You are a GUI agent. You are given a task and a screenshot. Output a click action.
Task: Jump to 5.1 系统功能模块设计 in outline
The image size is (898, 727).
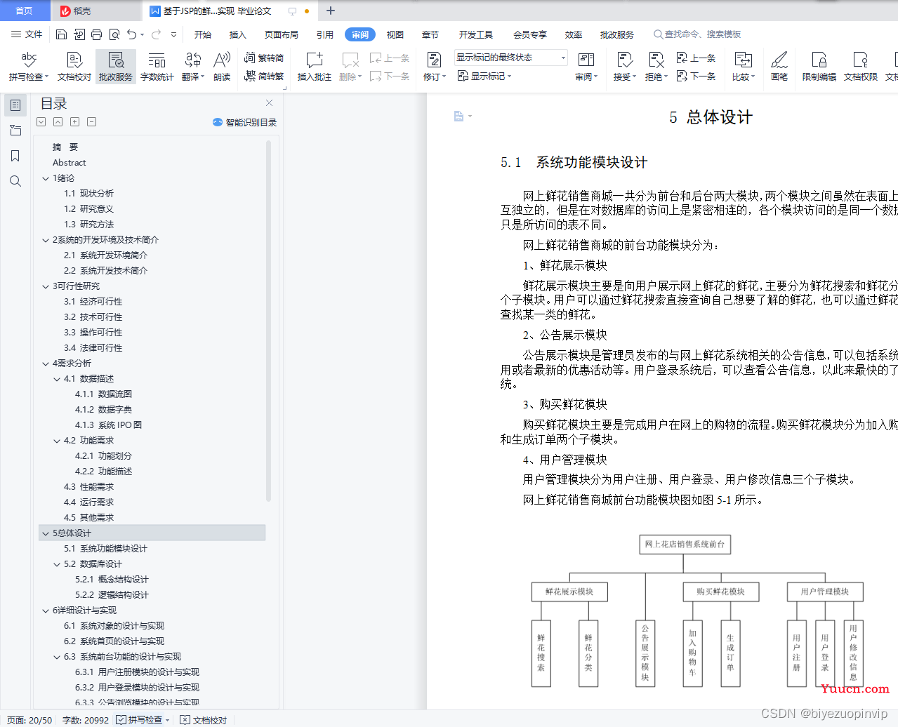click(x=105, y=549)
